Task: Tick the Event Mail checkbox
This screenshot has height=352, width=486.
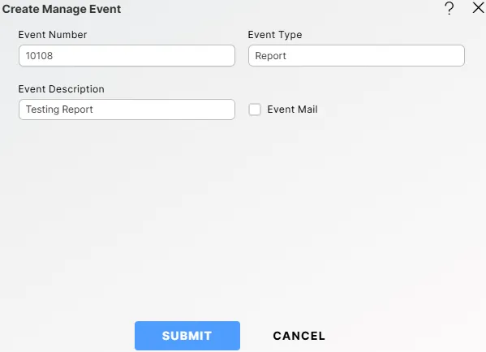Action: coord(255,109)
